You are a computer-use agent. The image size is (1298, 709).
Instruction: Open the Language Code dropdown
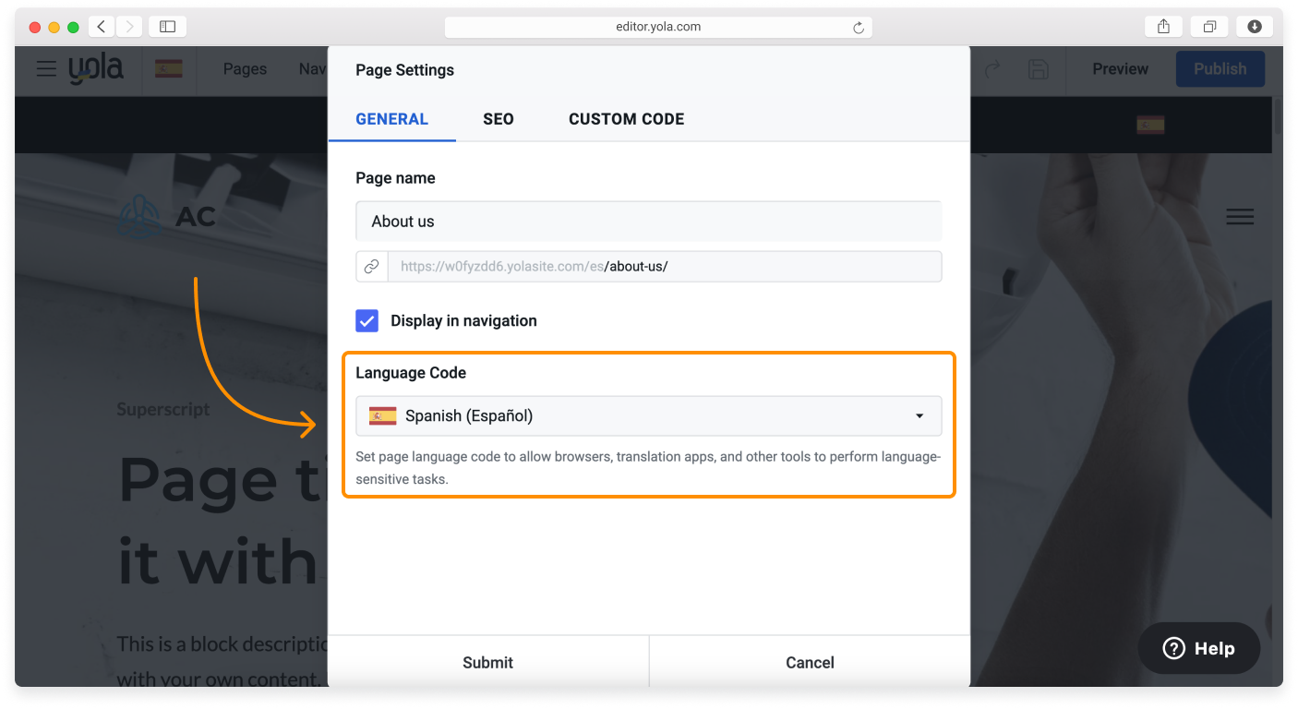tap(648, 416)
